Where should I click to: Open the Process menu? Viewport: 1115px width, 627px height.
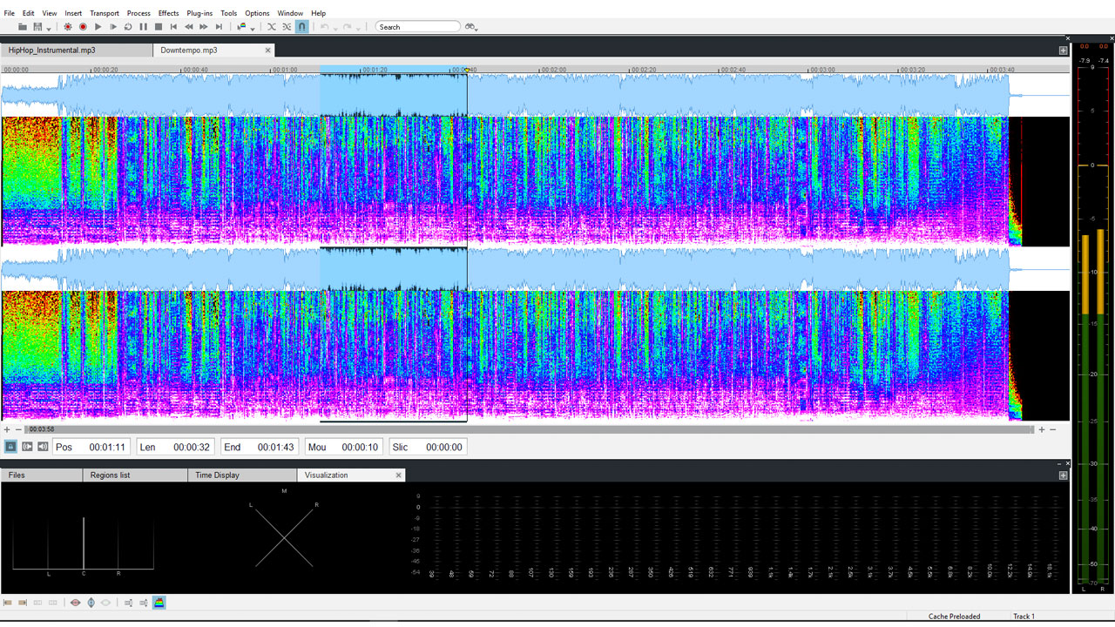[x=139, y=12]
